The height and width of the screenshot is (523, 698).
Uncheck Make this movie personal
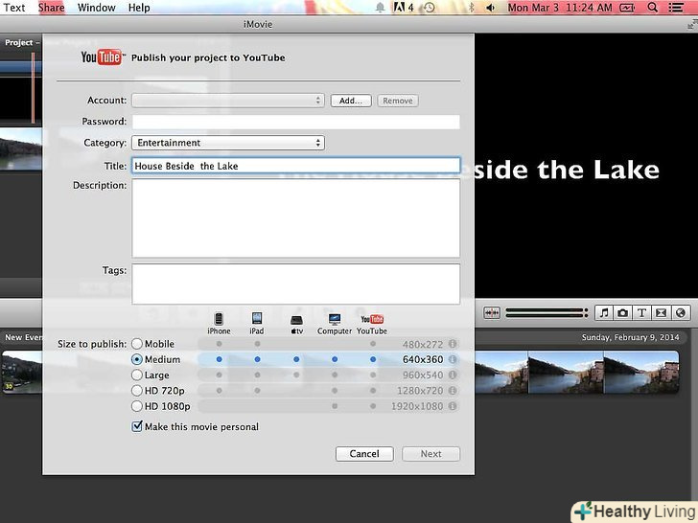click(137, 427)
